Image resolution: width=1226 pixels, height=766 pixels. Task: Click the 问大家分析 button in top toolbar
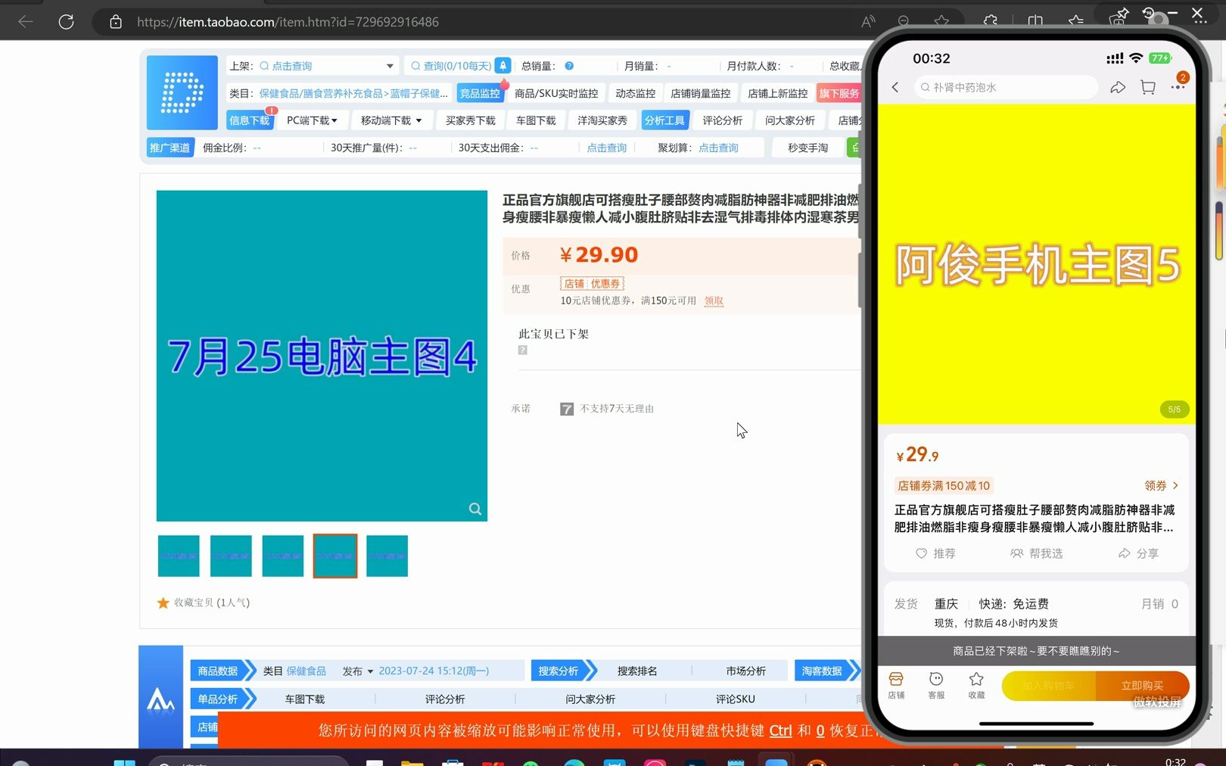(789, 120)
